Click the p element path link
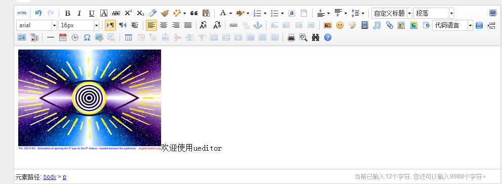The width and height of the screenshot is (502, 184). pos(64,176)
